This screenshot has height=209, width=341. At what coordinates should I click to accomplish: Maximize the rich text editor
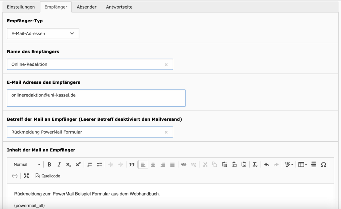[x=26, y=176]
